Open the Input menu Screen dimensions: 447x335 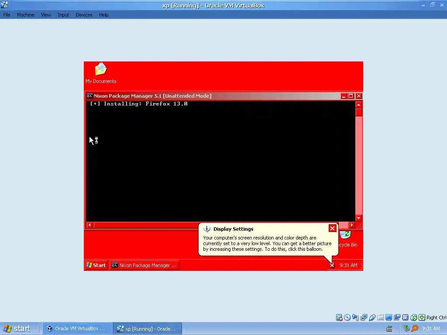63,15
